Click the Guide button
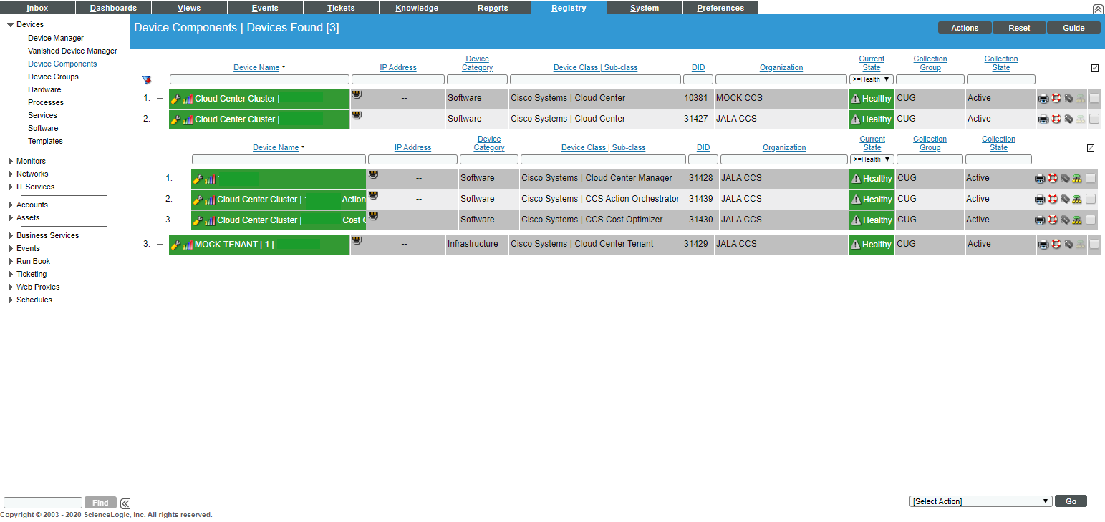 pos(1073,28)
